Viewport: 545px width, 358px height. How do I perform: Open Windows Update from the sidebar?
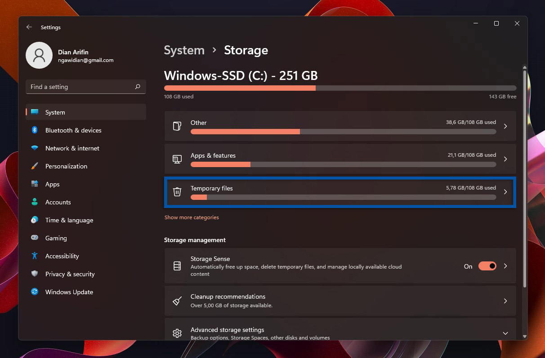69,292
